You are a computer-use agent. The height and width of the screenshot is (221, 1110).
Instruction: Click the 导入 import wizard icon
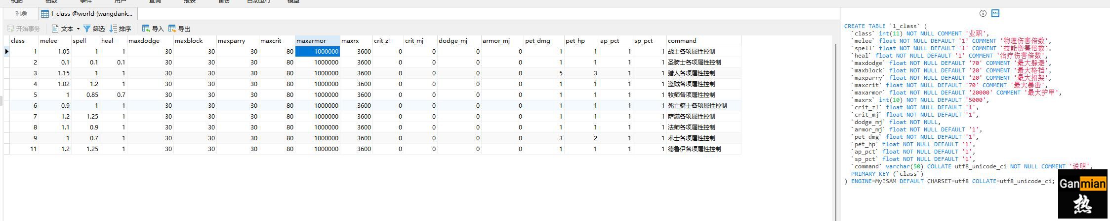146,29
